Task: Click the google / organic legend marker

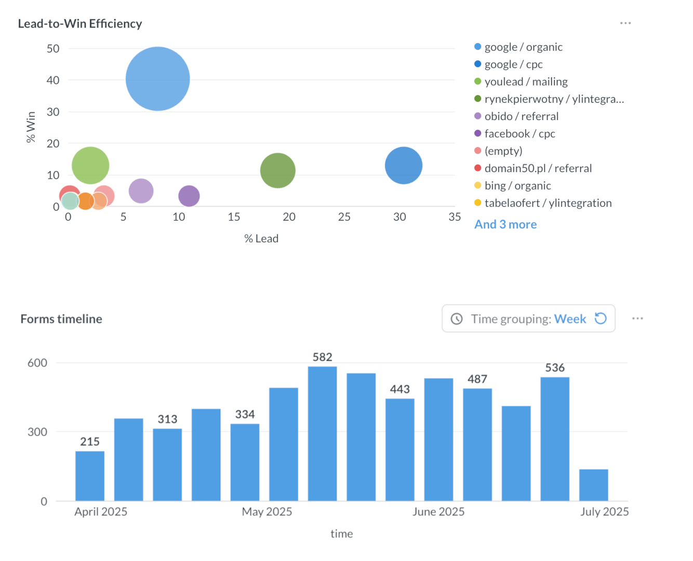Action: pos(477,46)
